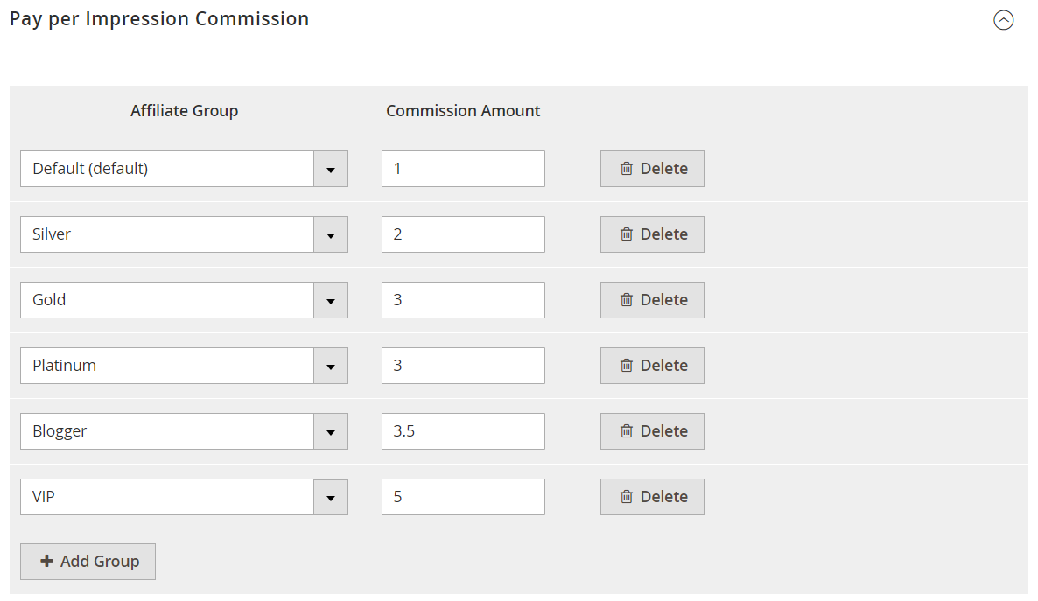
Task: Open the Blogger group dropdown arrow
Action: tap(331, 430)
